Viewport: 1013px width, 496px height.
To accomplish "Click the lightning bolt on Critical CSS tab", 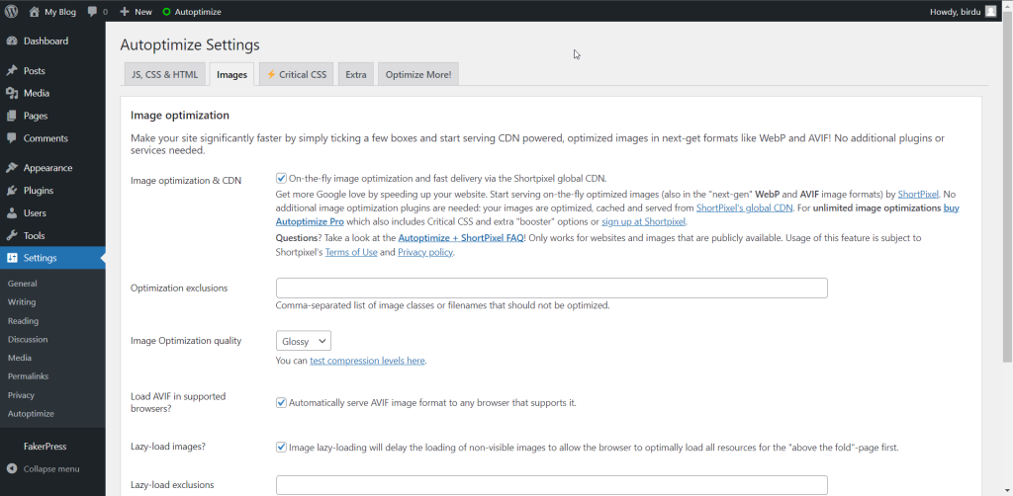I will [x=271, y=74].
